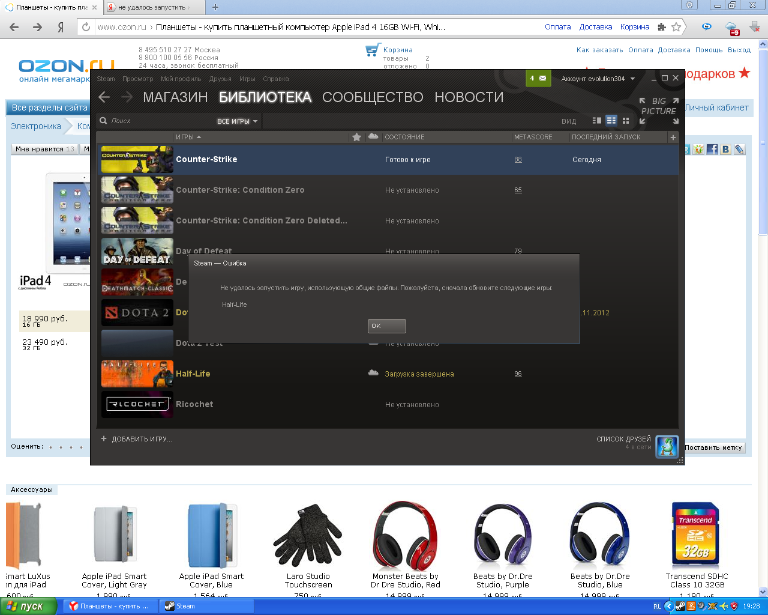Viewport: 768px width, 615px height.
Task: Switch to Steam taskbar item
Action: point(207,606)
